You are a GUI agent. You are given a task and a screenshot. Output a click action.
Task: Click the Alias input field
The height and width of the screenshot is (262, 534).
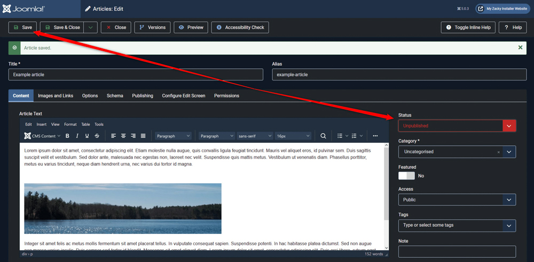pyautogui.click(x=399, y=75)
